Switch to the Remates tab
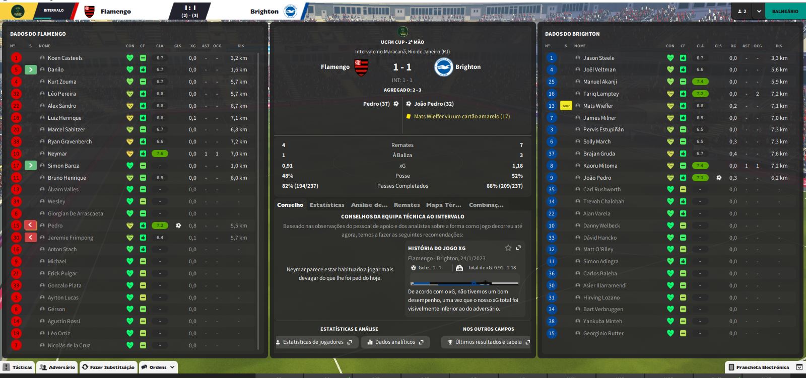Screen dimensions: 806x378 [407, 205]
